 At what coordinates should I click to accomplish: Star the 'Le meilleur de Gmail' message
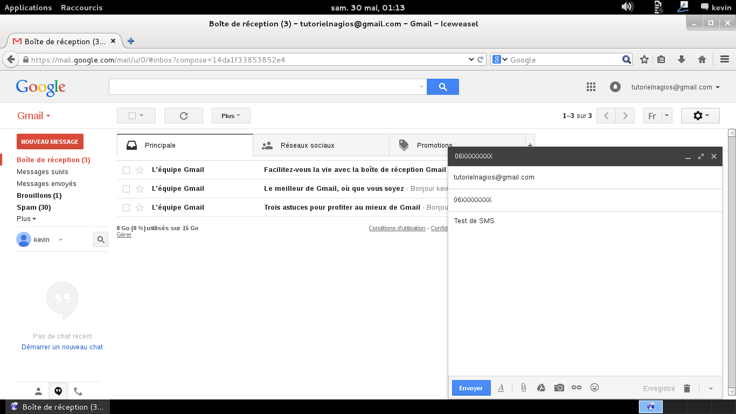tap(140, 189)
